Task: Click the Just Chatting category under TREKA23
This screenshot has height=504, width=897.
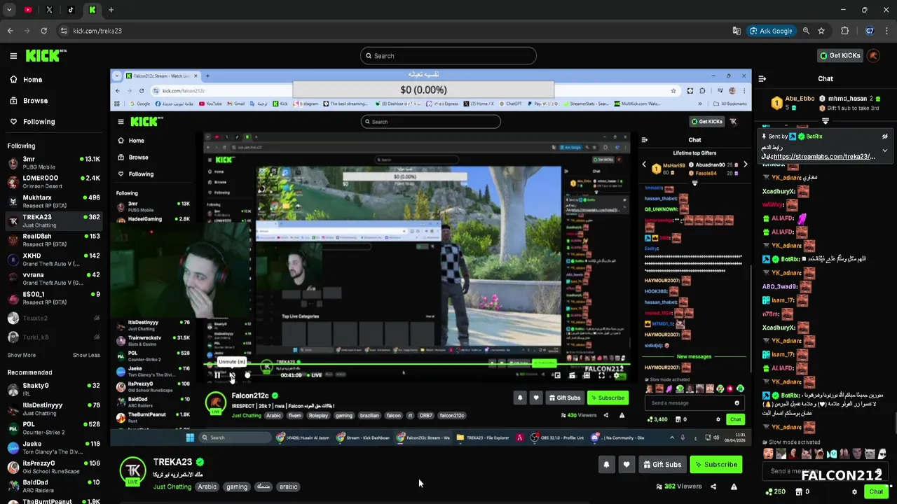Action: point(172,486)
